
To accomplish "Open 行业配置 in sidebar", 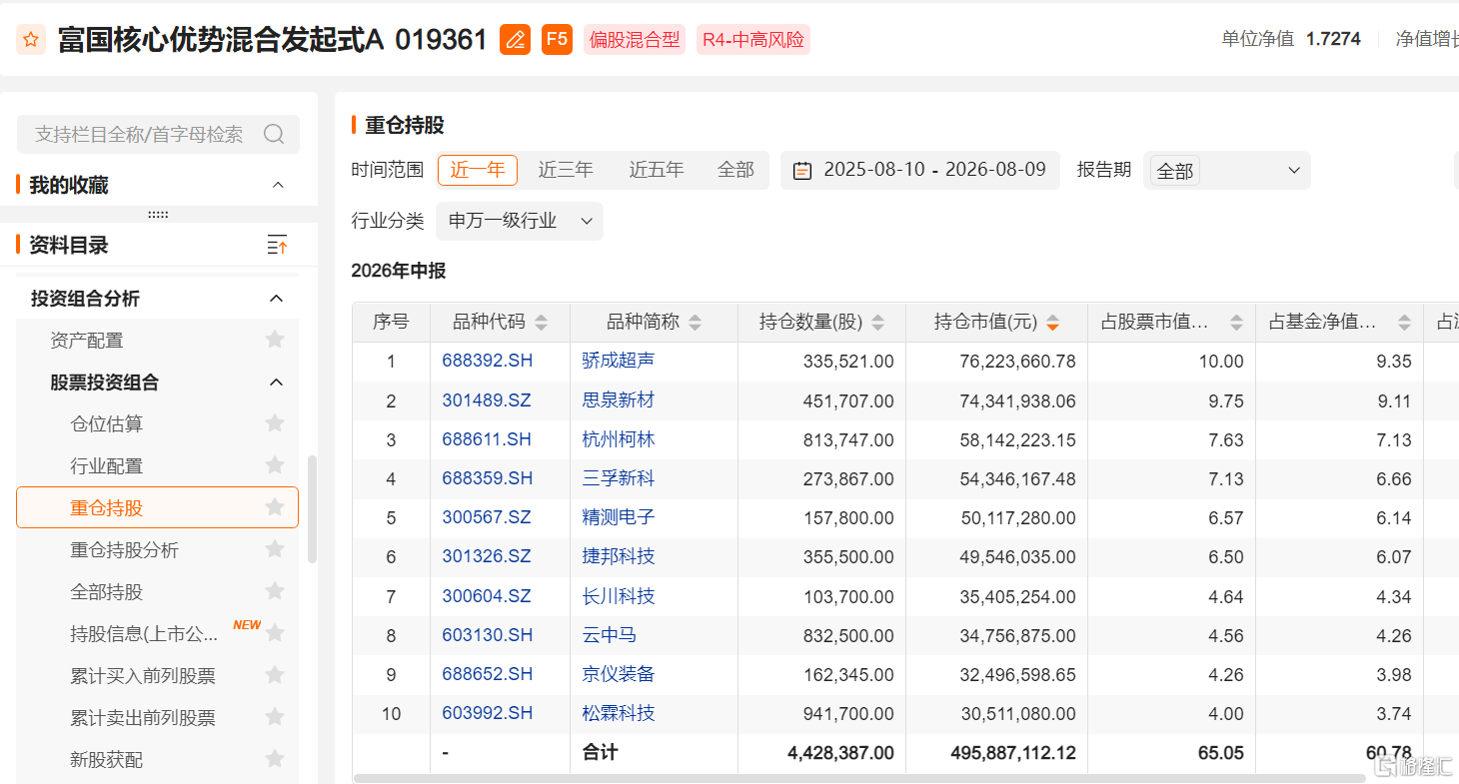I will (x=107, y=466).
